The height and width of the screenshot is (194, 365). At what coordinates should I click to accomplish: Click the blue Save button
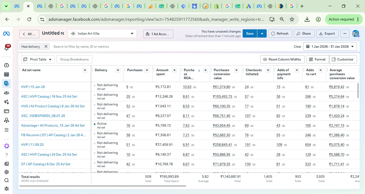pos(250,34)
